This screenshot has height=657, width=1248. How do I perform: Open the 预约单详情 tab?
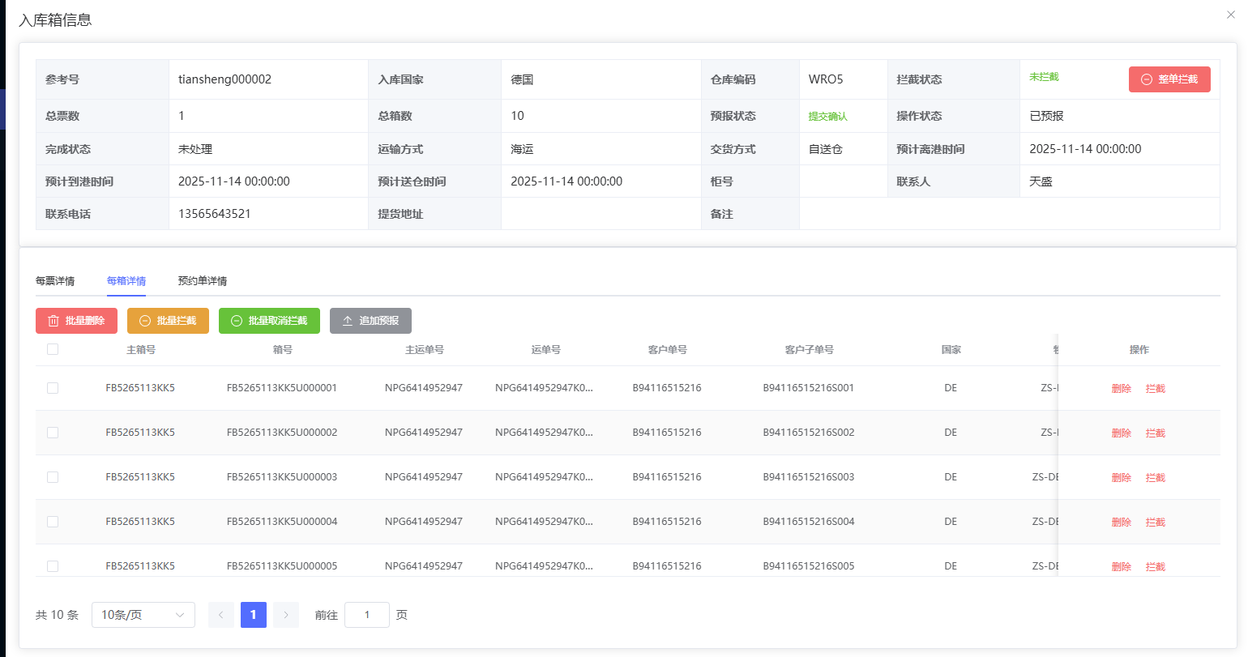coord(203,281)
